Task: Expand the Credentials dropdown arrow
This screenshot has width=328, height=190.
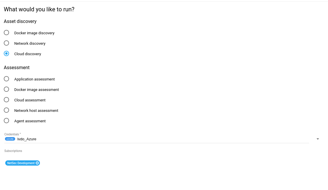Action: click(318, 139)
